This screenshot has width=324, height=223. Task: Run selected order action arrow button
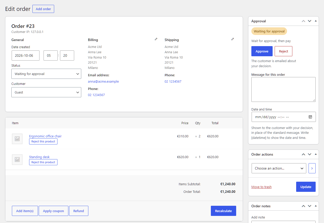[312, 168]
